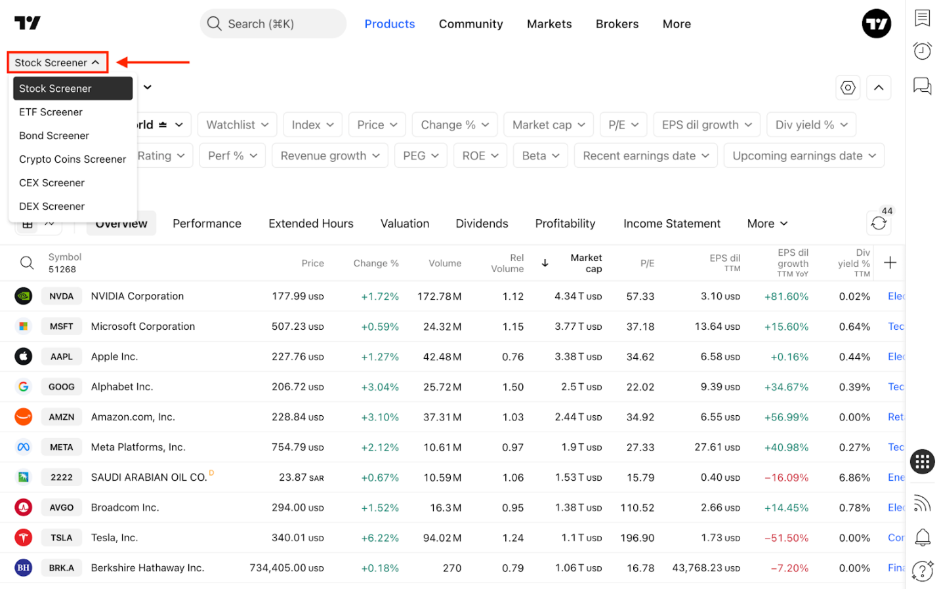The height and width of the screenshot is (589, 939).
Task: Open the help center question icon
Action: pos(922,571)
